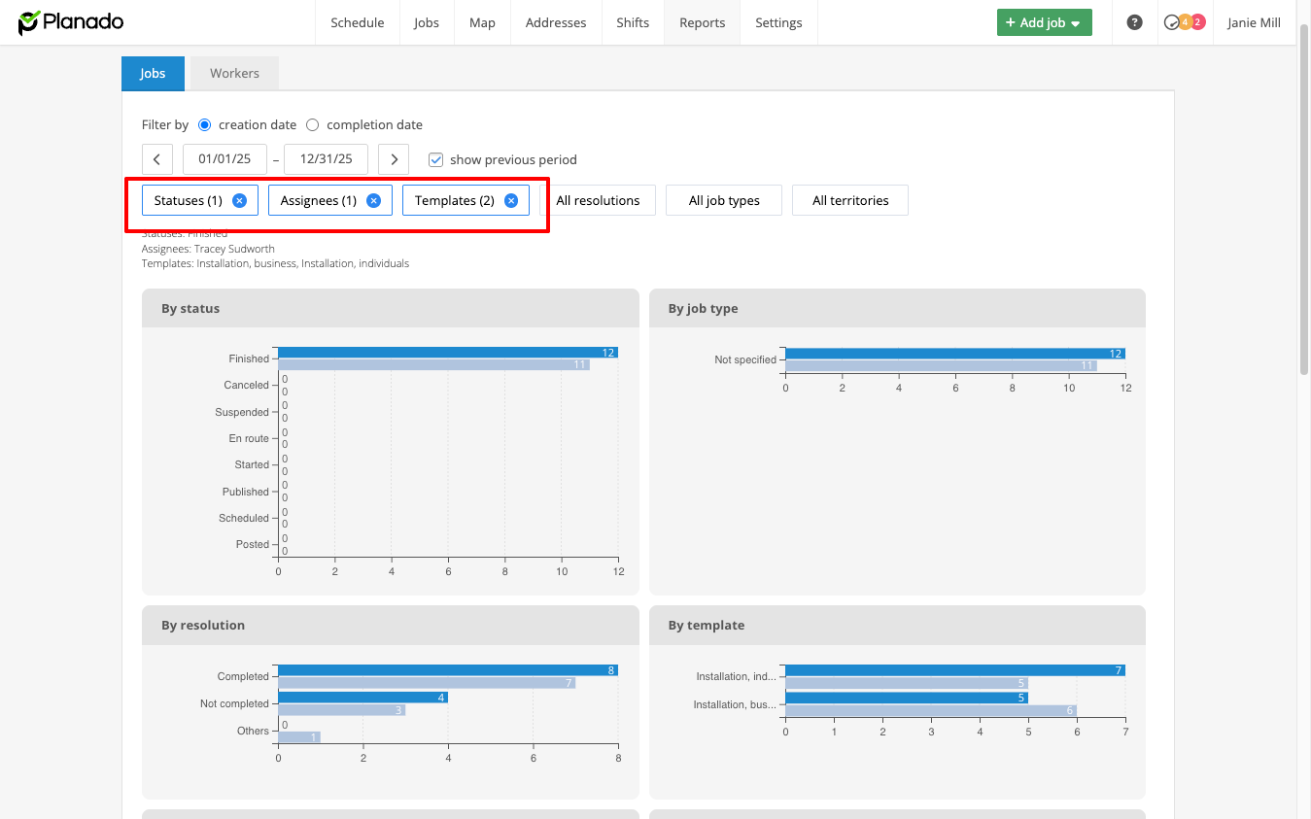Click the 'By resolution' chart heading

coord(203,625)
